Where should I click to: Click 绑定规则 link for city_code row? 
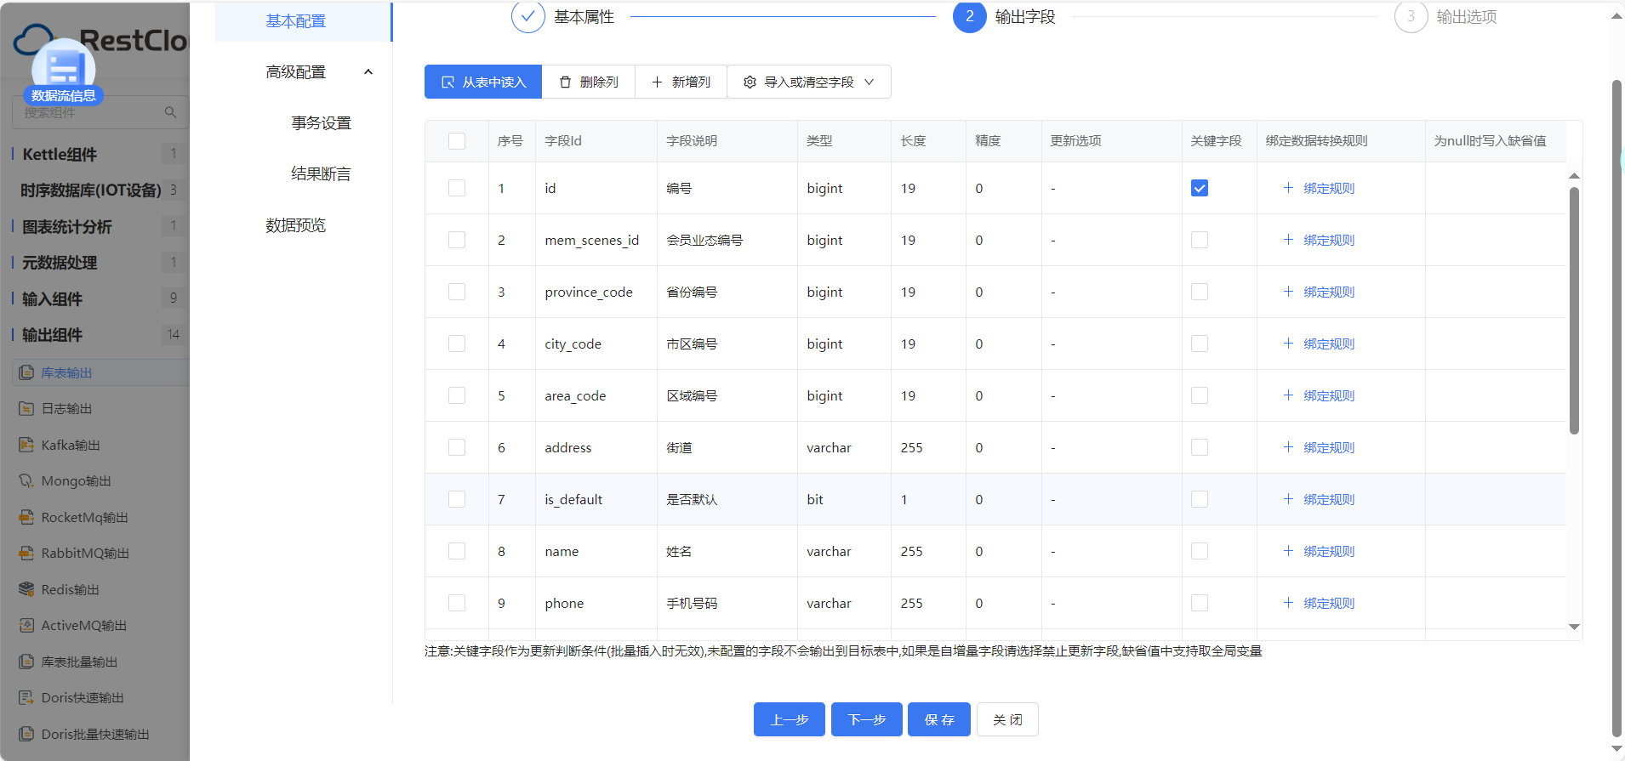(x=1329, y=344)
